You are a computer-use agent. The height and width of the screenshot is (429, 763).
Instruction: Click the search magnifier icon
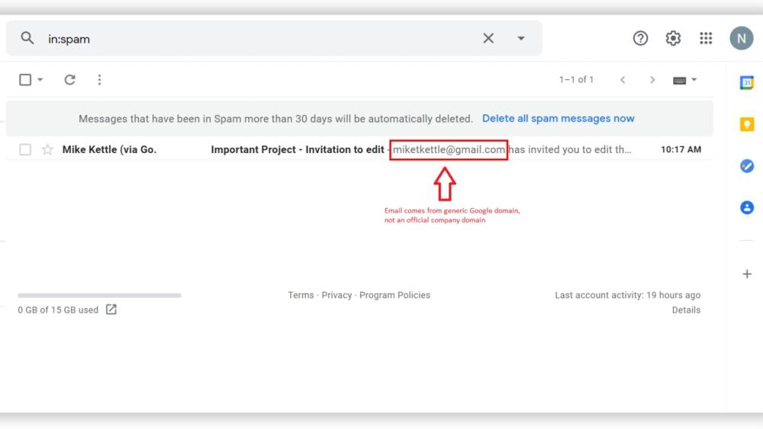point(27,38)
